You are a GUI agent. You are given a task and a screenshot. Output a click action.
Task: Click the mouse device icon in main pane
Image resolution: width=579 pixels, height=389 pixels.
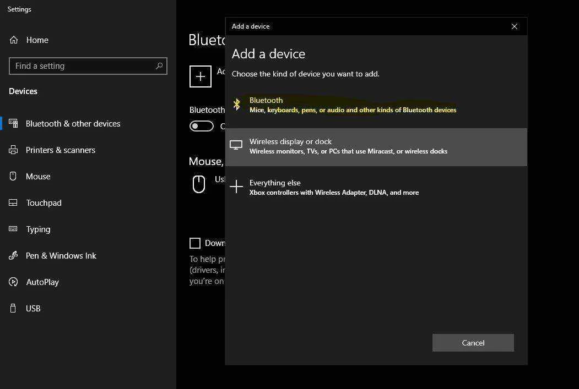[199, 184]
